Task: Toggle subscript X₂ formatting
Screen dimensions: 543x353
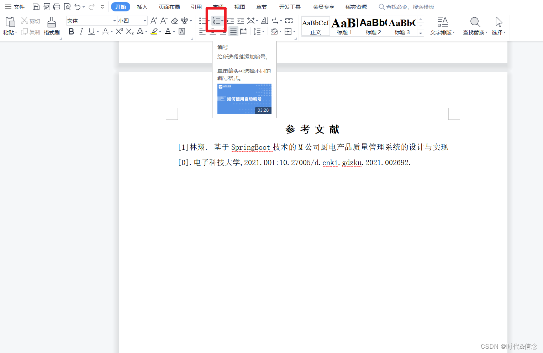Action: tap(130, 31)
